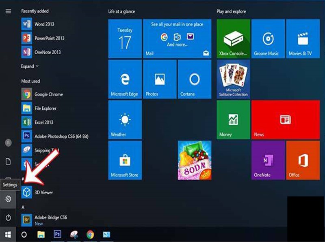The height and width of the screenshot is (243, 325).
Task: Open the calendar tile showing Tuesday 17
Action: coord(125,38)
